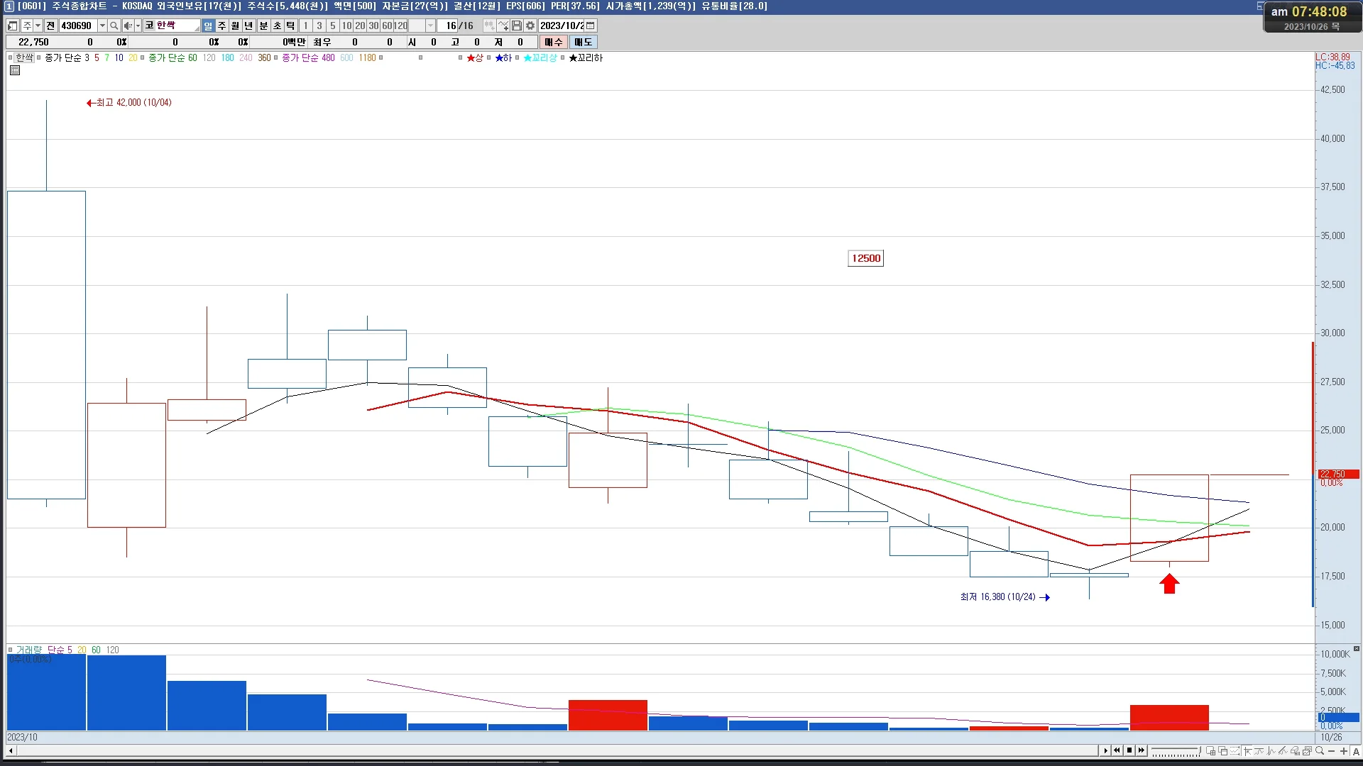This screenshot has width=1363, height=766.
Task: Click the replay speed slider at bottom
Action: pyautogui.click(x=1176, y=750)
